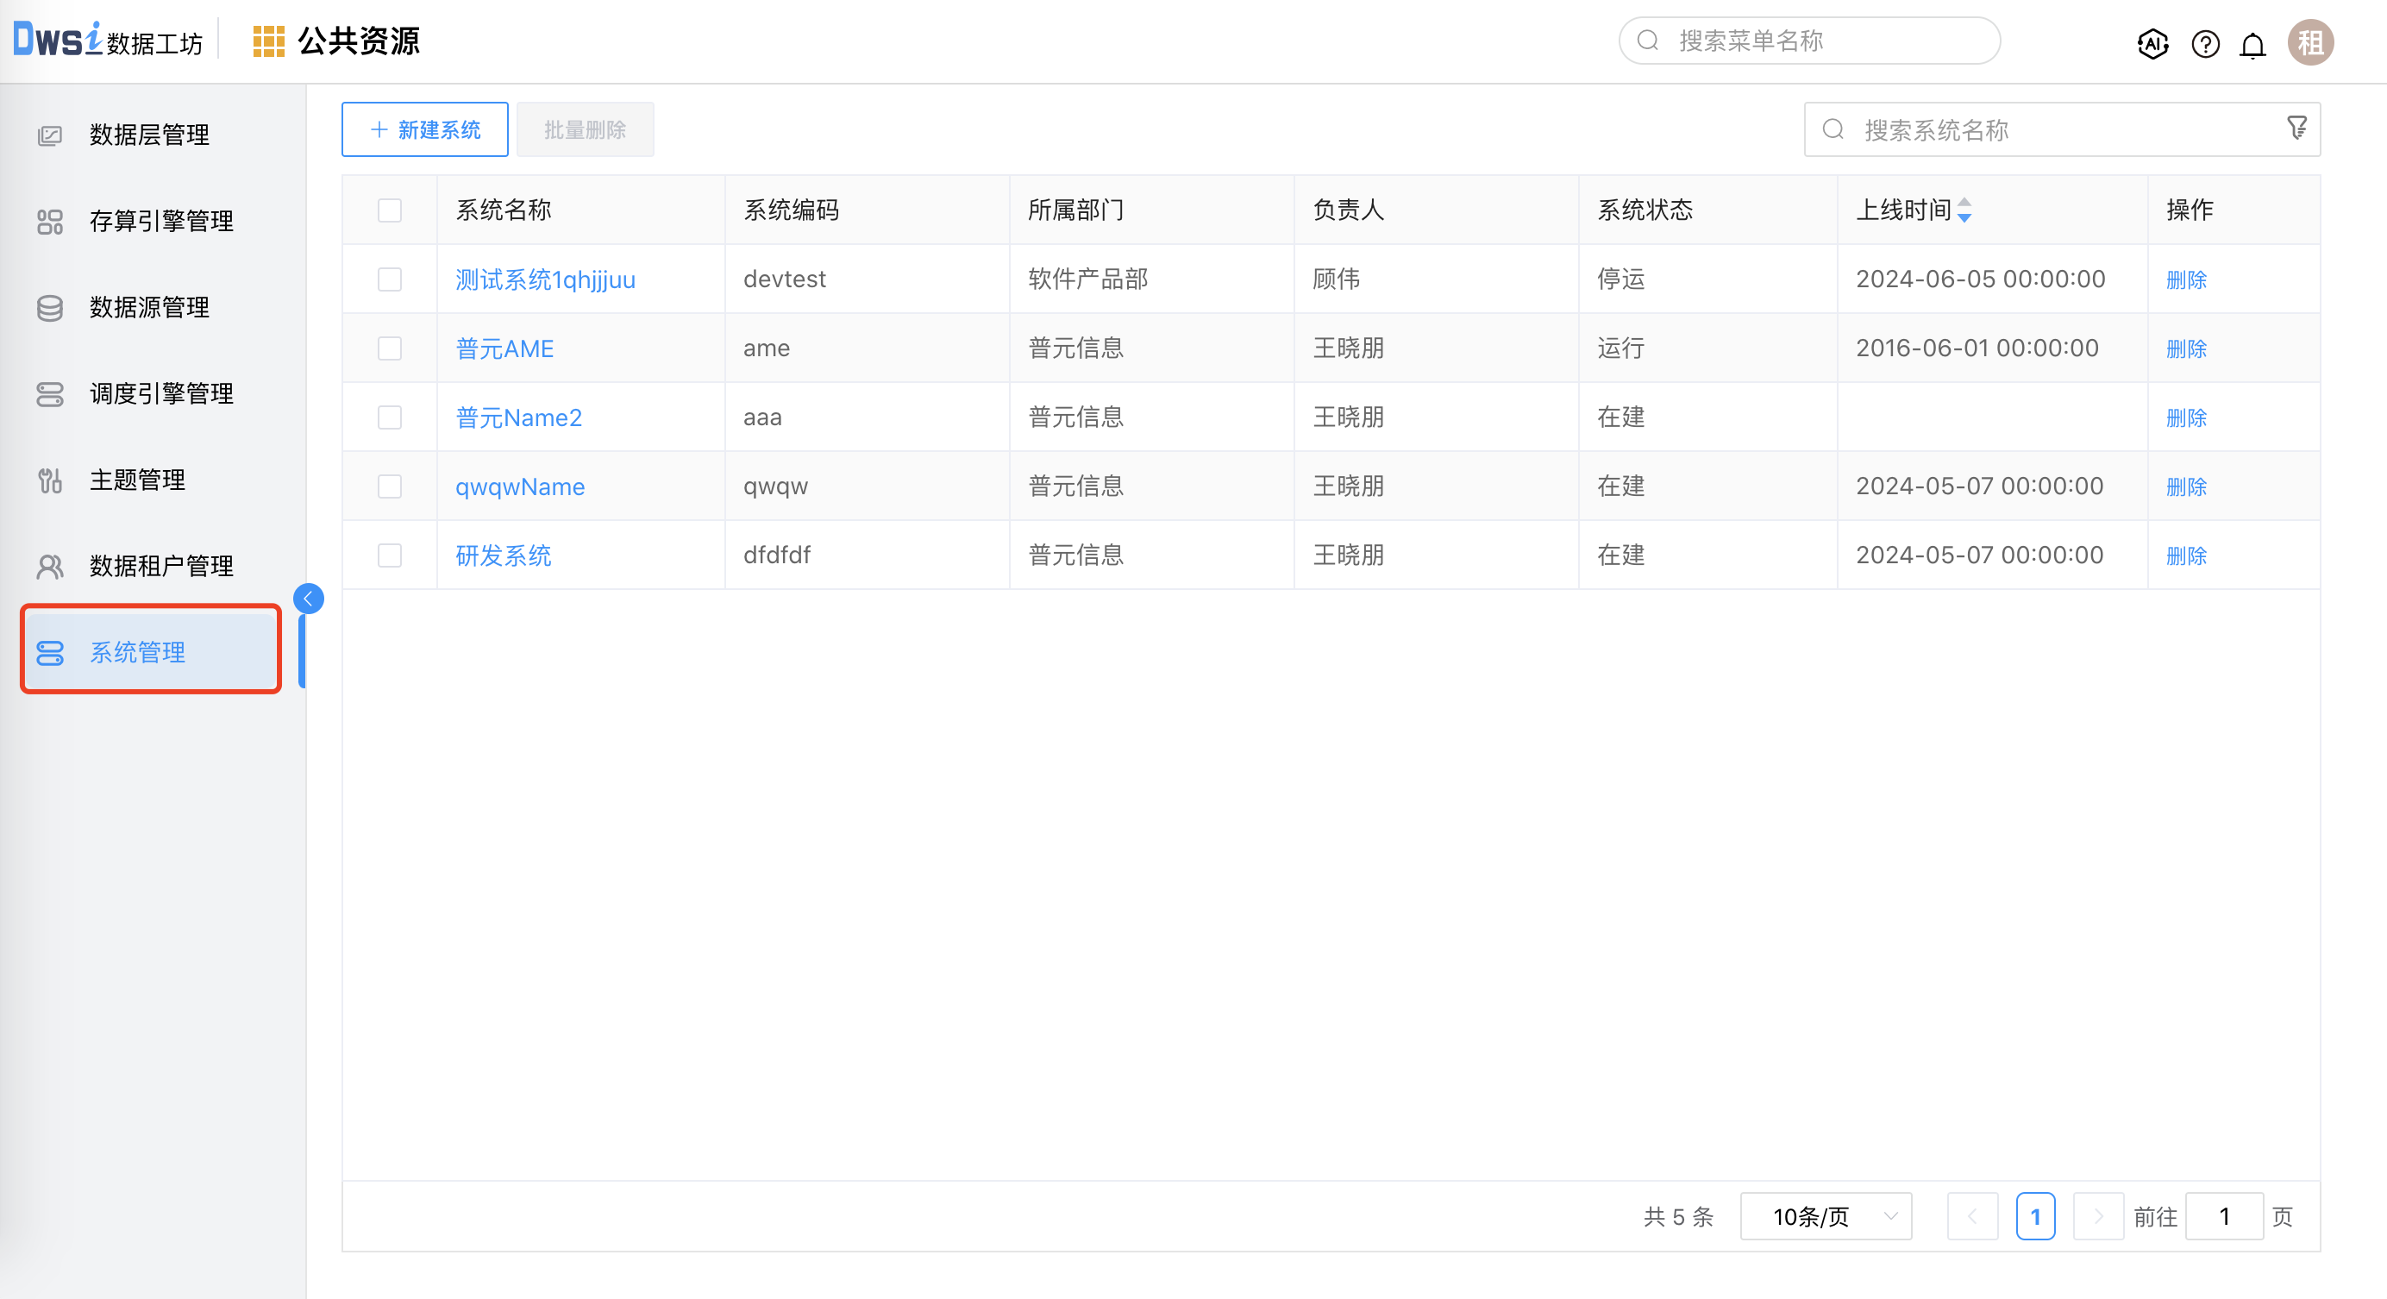The height and width of the screenshot is (1299, 2387).
Task: Click the 上线时间 sort arrows
Action: pyautogui.click(x=1964, y=210)
